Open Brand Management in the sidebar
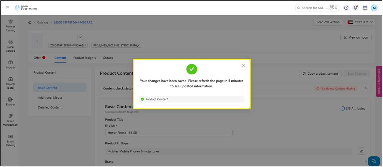 tap(10, 120)
